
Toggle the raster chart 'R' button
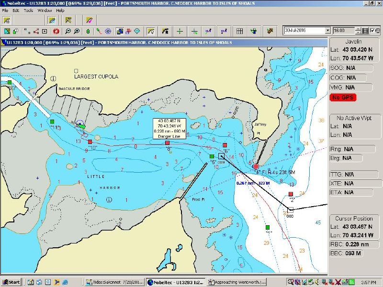tap(165, 31)
